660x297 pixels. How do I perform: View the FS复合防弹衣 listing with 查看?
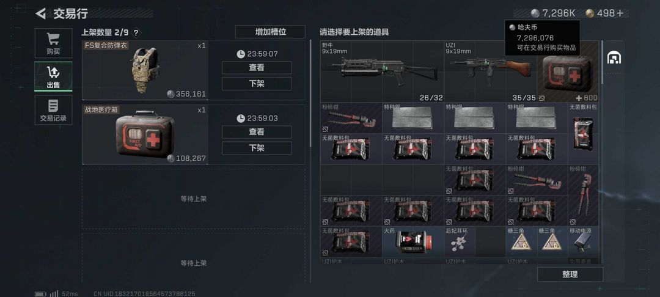point(257,68)
